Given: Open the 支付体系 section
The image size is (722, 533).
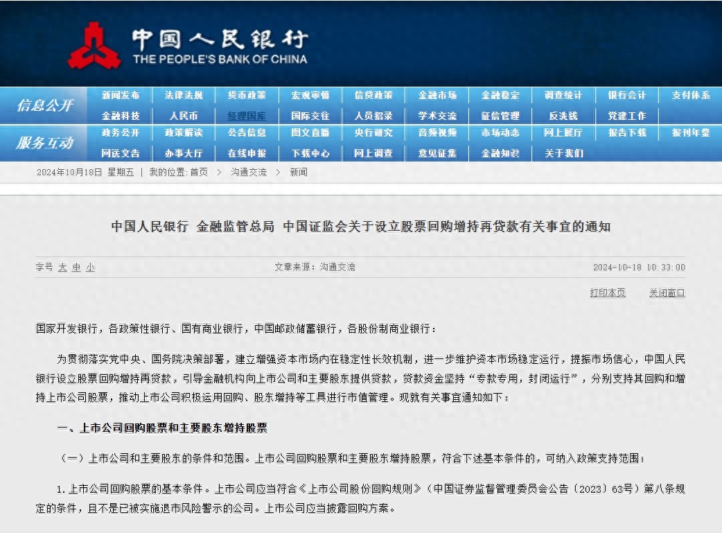Looking at the screenshot, I should click(x=689, y=96).
